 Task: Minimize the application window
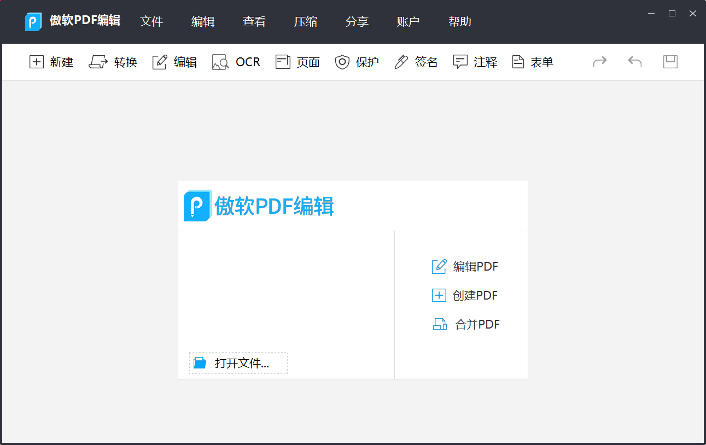[x=651, y=14]
